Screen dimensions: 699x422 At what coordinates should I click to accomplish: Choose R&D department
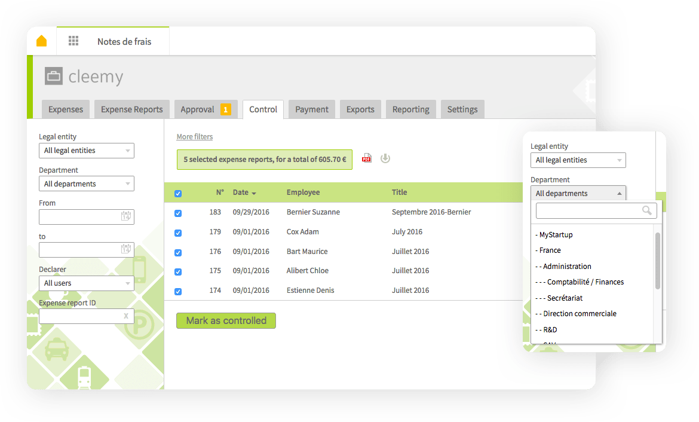point(546,330)
